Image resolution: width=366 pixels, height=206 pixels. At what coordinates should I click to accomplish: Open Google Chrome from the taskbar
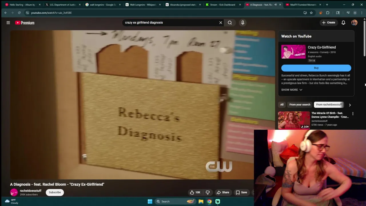tap(209, 201)
